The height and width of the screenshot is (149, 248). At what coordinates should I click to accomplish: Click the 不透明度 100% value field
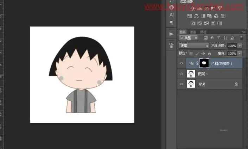(232, 46)
